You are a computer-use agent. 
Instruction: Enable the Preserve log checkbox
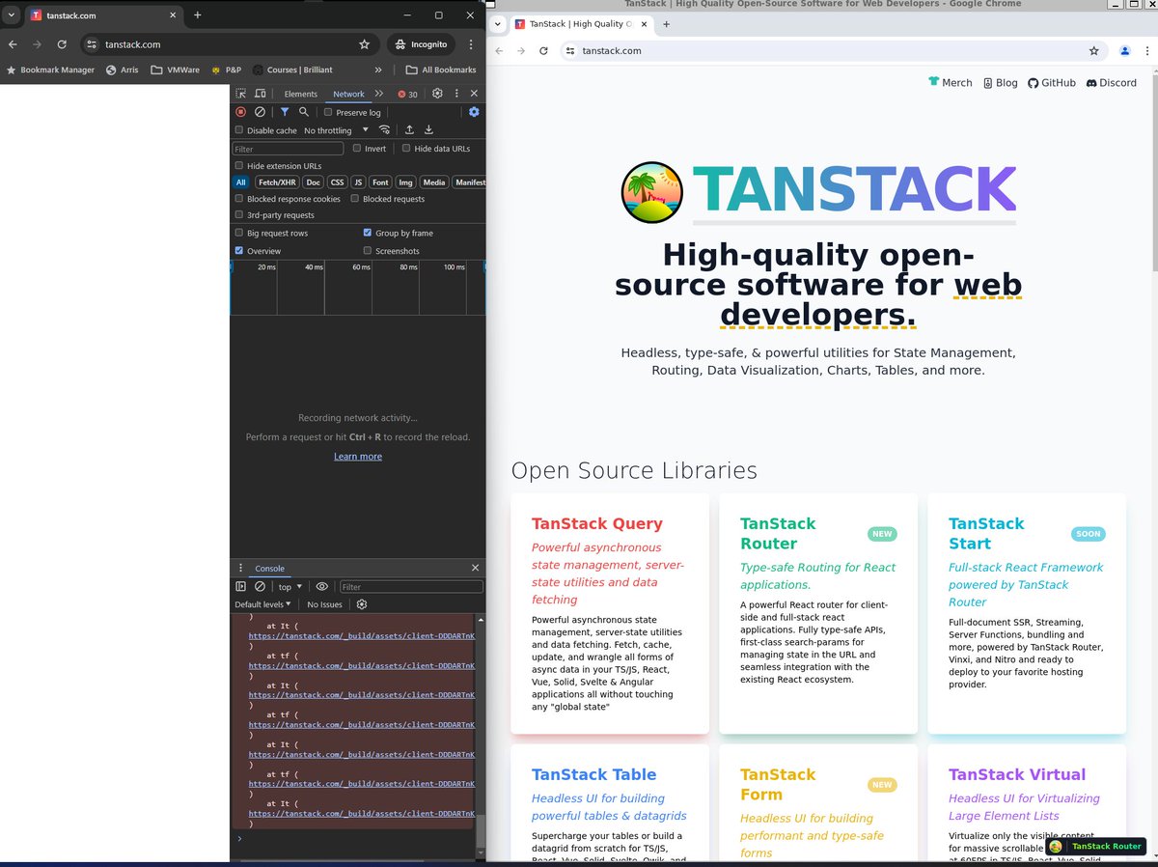328,112
